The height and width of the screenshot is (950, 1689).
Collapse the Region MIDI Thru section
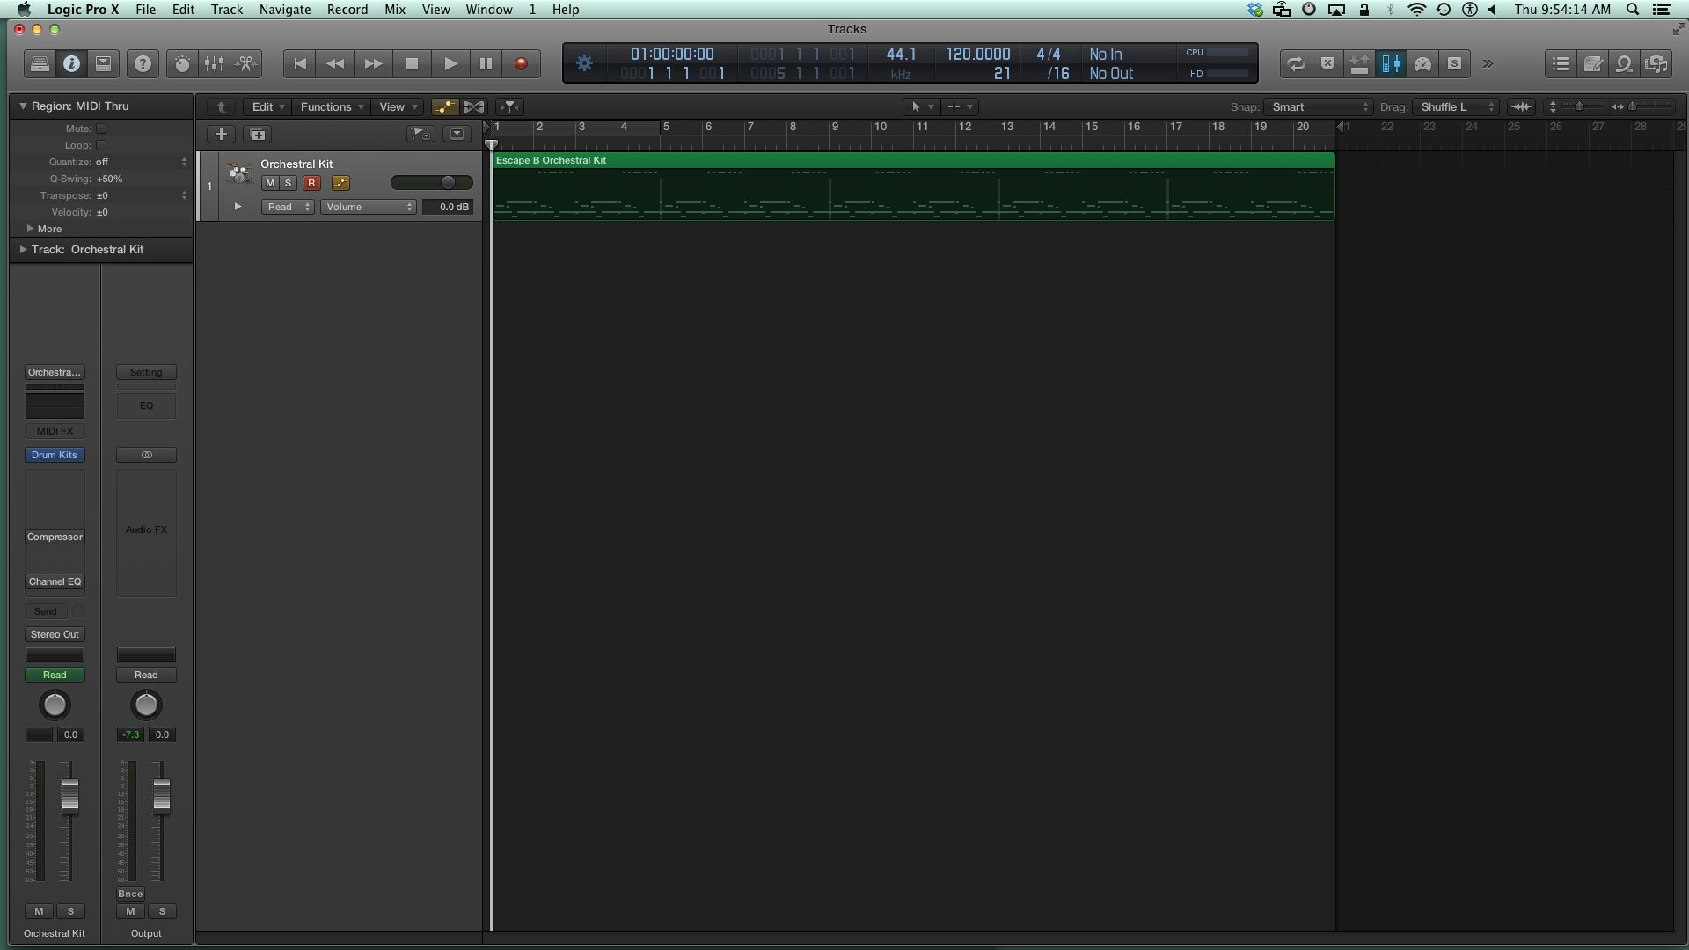point(23,106)
